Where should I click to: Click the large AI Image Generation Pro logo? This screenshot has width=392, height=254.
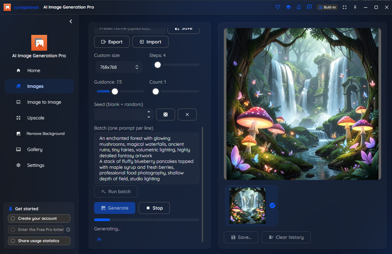[x=39, y=43]
